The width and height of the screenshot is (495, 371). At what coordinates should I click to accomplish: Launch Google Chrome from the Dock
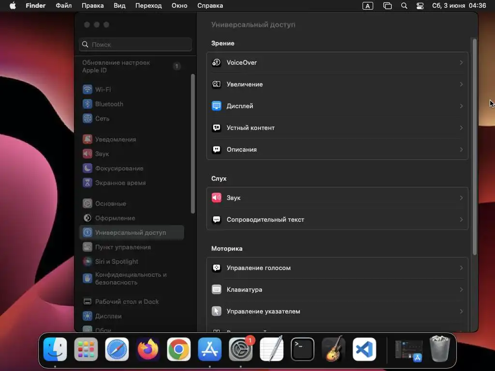[x=179, y=349]
